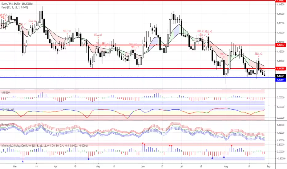The height and width of the screenshot is (169, 287).
Task: Click the Sep label on time axis
Action: [269, 167]
